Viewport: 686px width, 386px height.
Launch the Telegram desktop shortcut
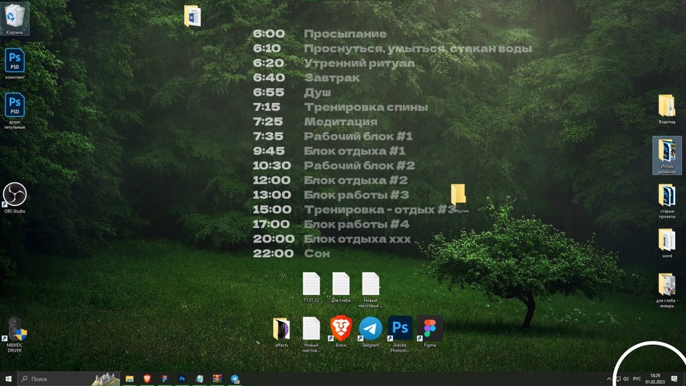coord(370,332)
